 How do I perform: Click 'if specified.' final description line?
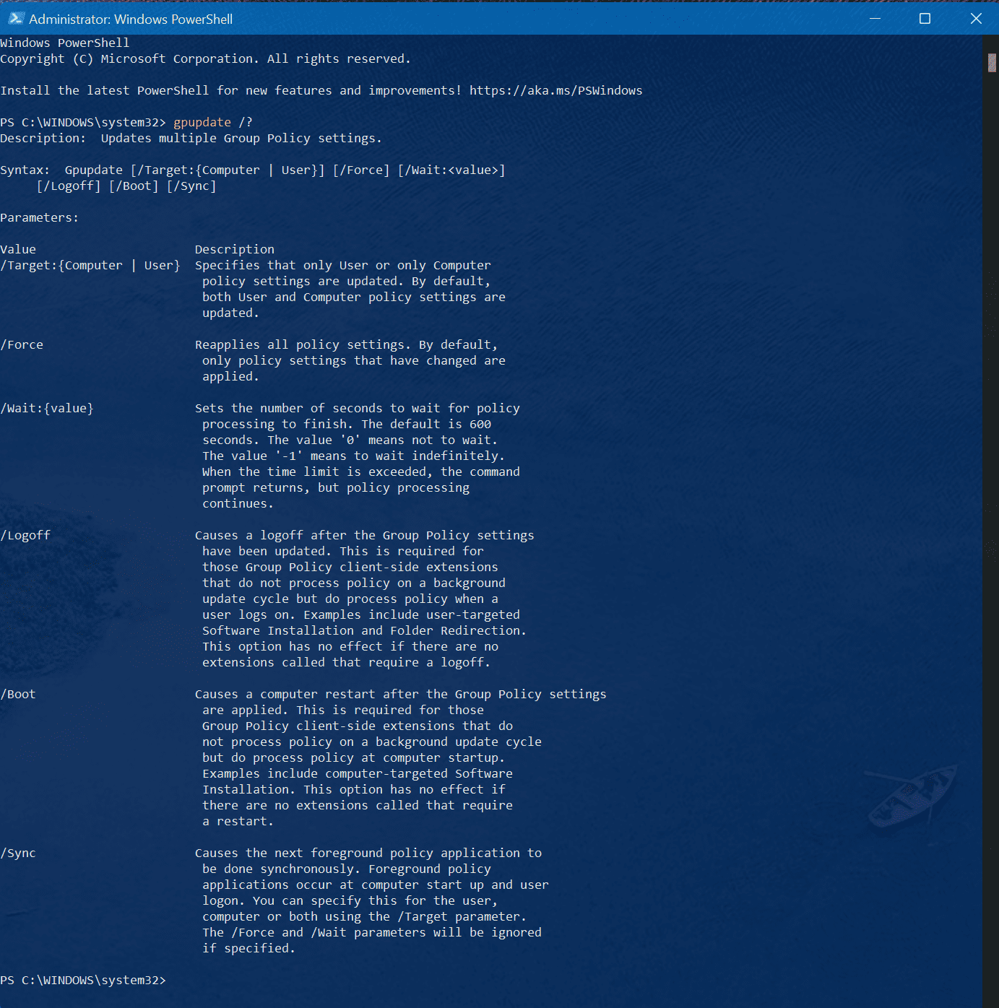pyautogui.click(x=249, y=948)
